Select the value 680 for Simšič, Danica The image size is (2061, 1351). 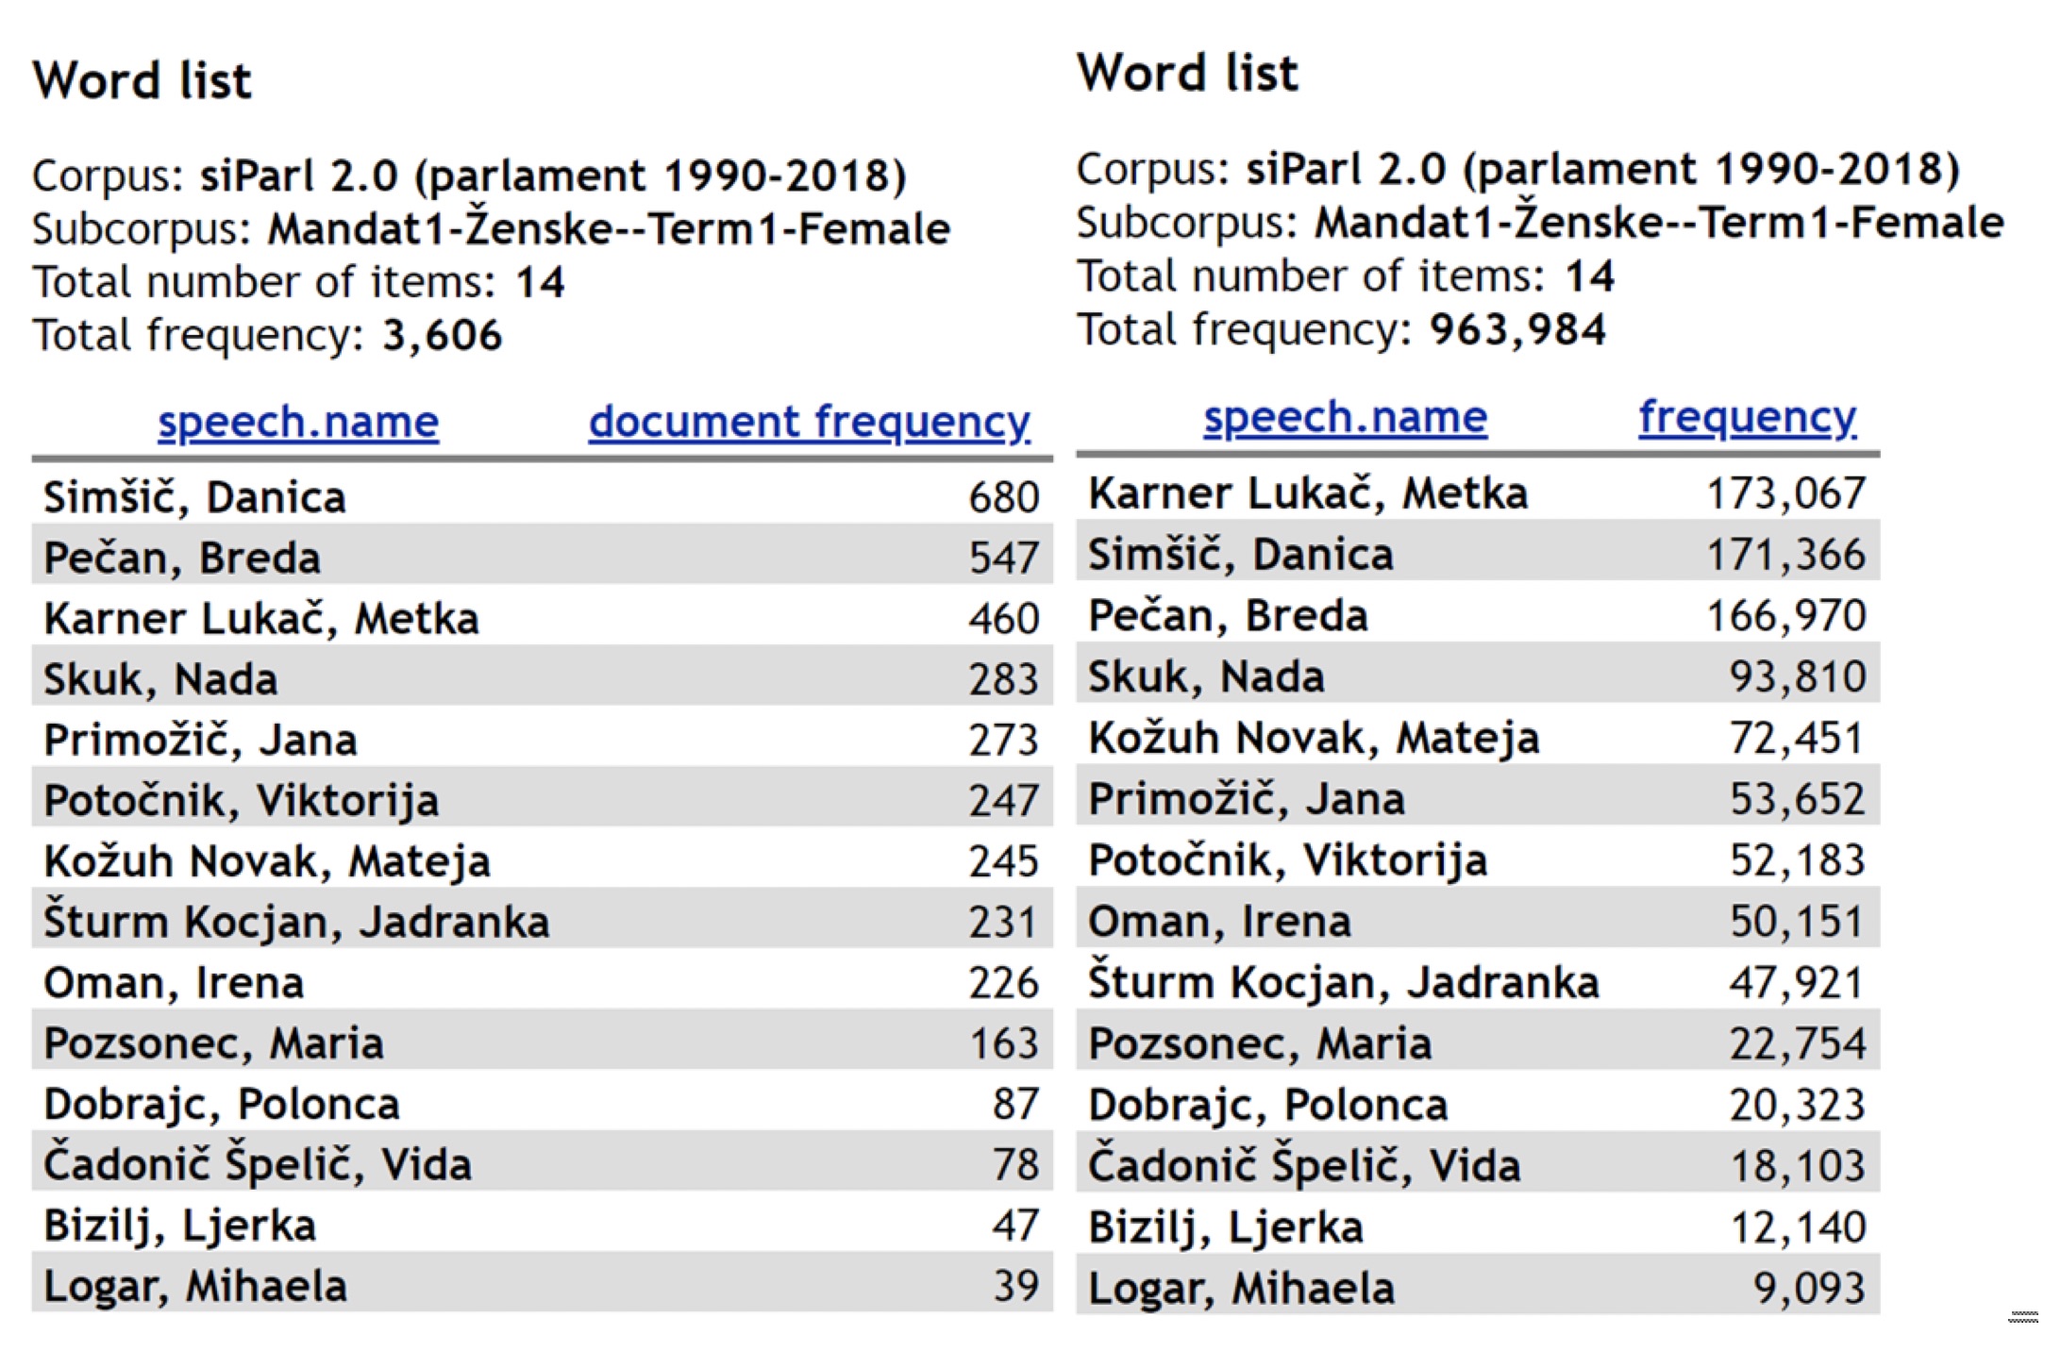tap(1003, 497)
